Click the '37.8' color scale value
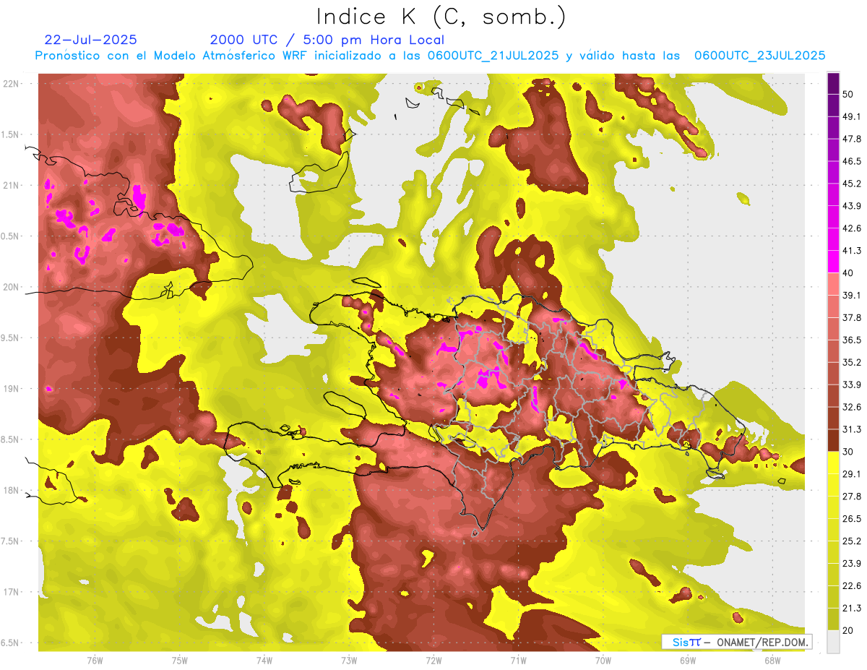Viewport: 867px width, 670px height. [x=852, y=317]
